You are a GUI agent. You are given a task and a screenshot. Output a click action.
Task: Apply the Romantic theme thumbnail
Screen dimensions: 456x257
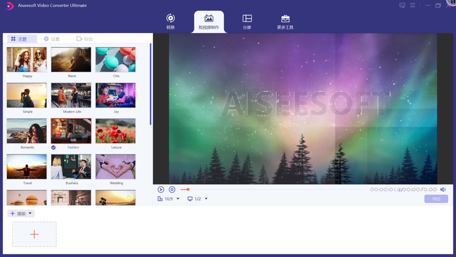(x=27, y=131)
